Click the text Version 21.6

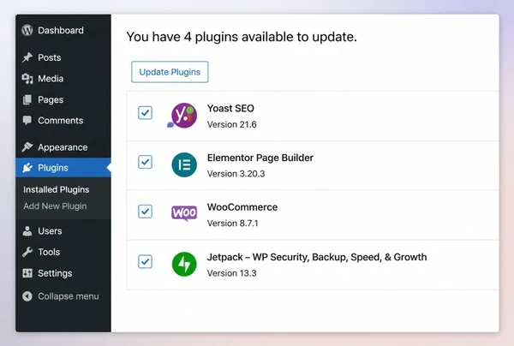point(232,124)
